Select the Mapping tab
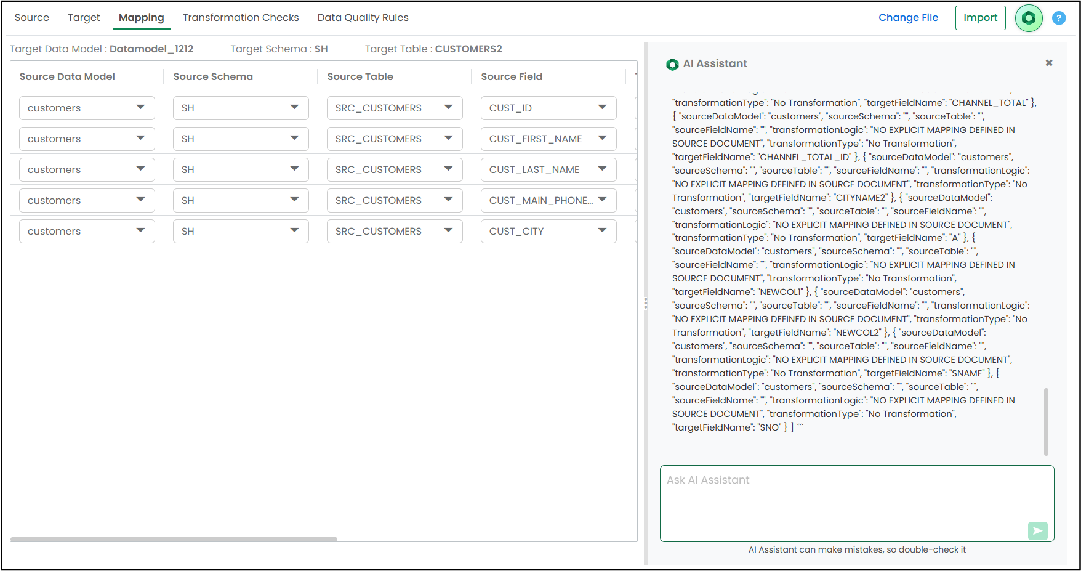Viewport: 1081px width, 571px height. [142, 17]
